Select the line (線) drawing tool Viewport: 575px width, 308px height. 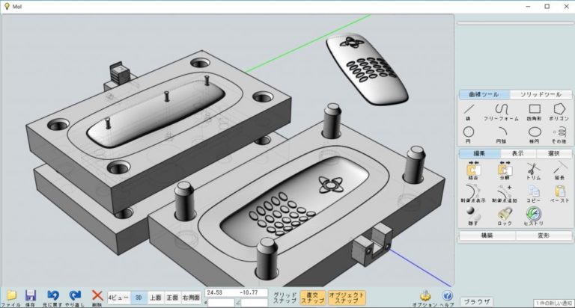click(x=469, y=112)
